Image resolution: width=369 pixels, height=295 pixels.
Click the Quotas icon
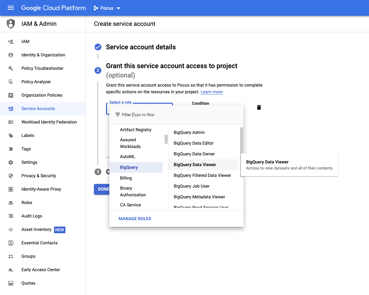(11, 283)
